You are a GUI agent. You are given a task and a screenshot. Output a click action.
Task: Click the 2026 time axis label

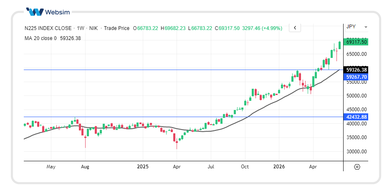[279, 167]
